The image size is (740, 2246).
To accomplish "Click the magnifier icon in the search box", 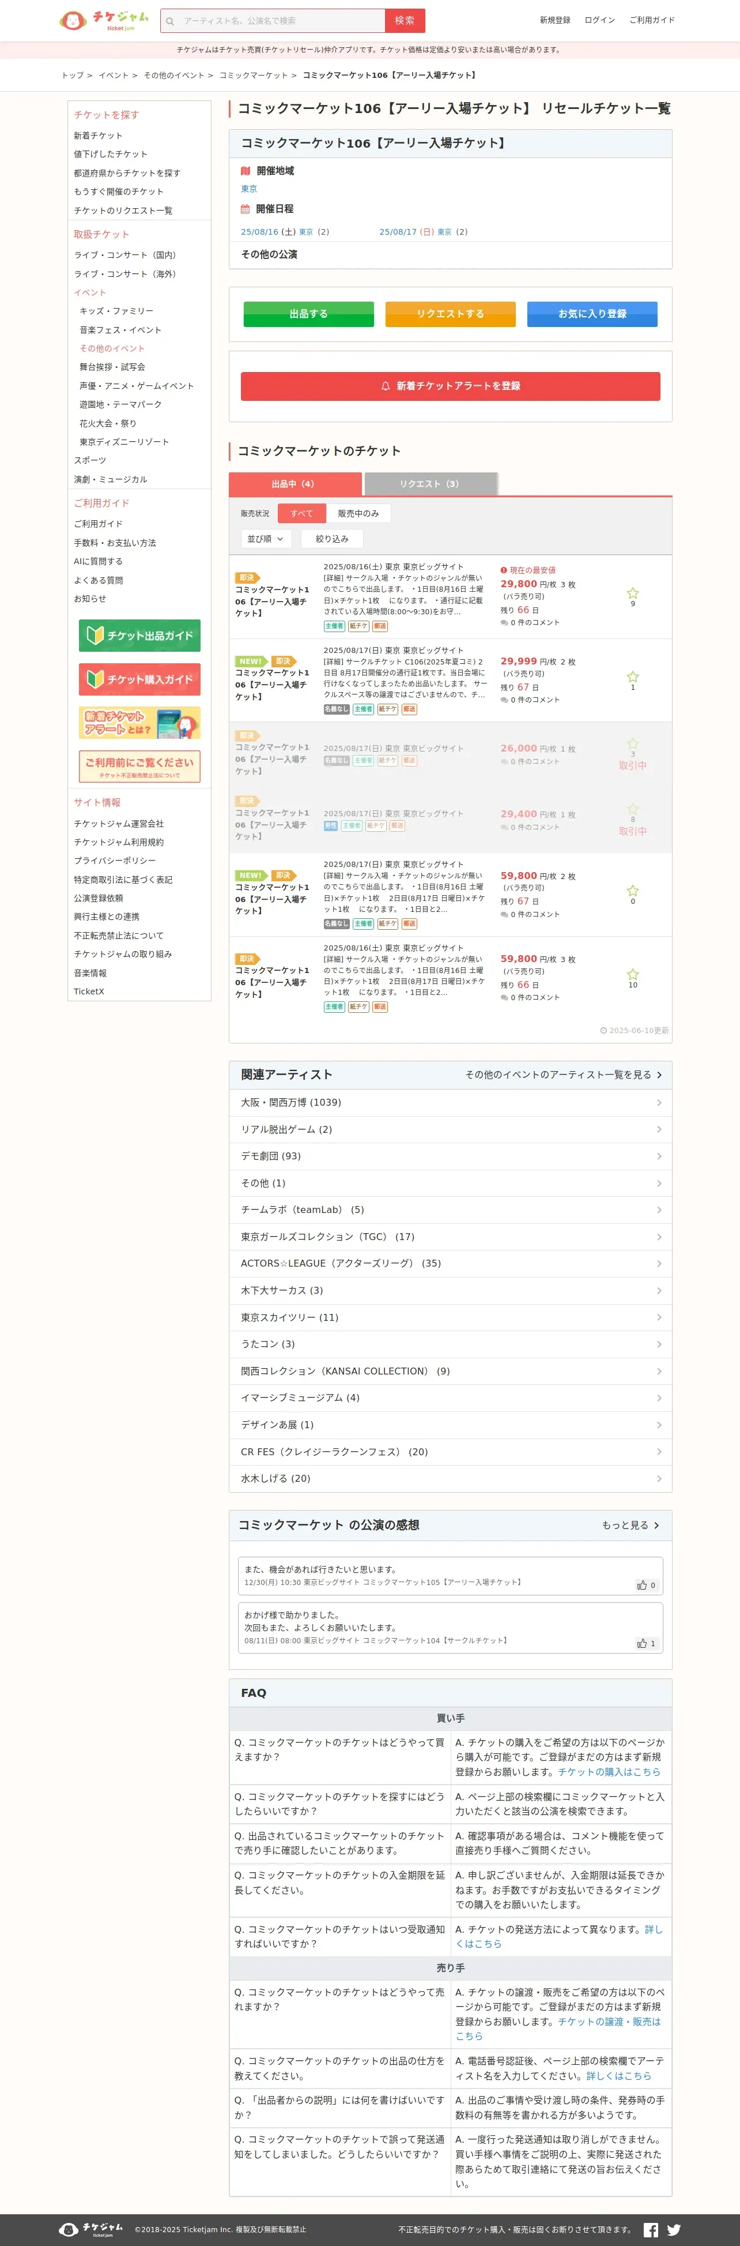I will (x=170, y=21).
